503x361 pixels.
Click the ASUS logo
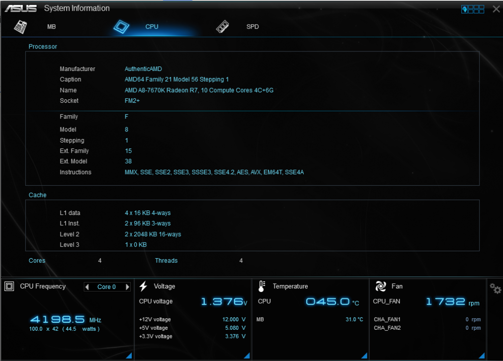coord(21,9)
